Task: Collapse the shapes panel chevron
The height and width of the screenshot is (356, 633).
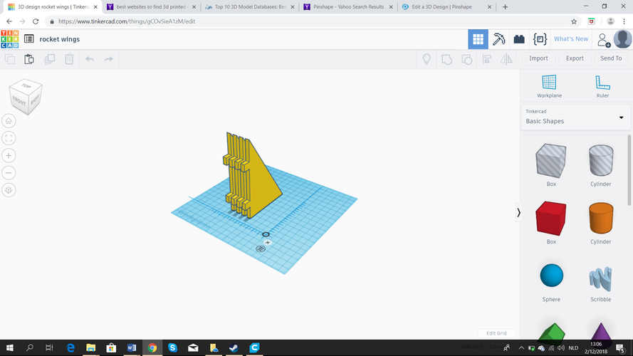Action: click(519, 213)
